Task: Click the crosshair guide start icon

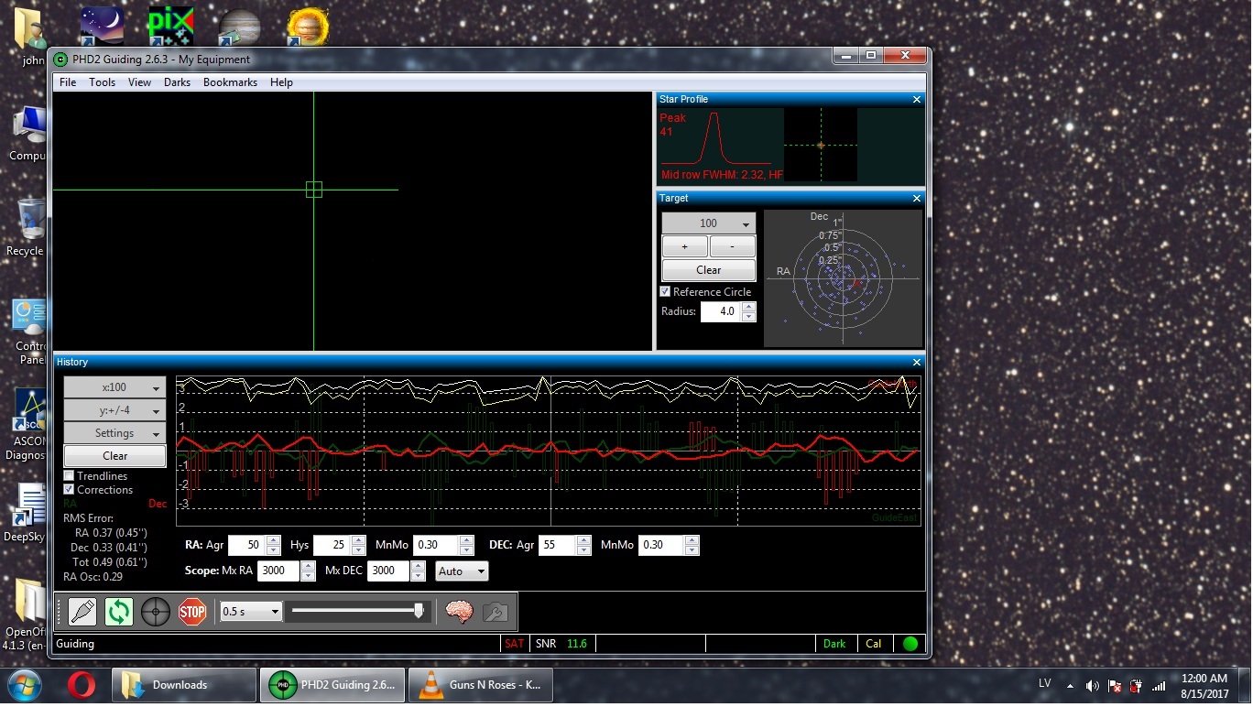Action: coord(156,611)
